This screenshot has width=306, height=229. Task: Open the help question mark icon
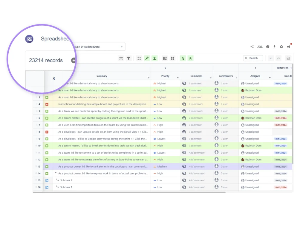(x=268, y=47)
